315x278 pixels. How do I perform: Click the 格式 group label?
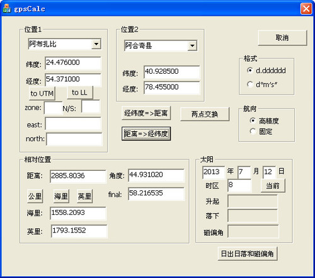click(x=250, y=59)
